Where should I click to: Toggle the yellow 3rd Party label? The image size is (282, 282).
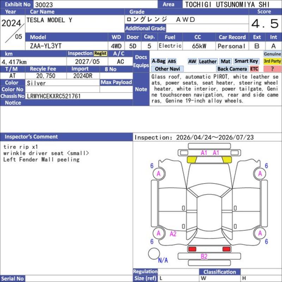click(x=272, y=61)
